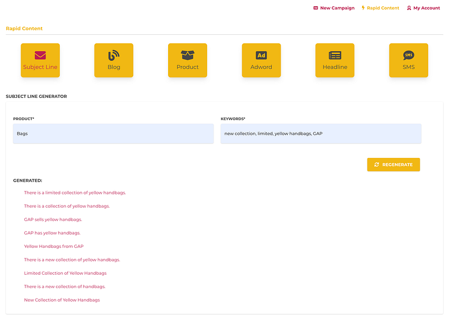The width and height of the screenshot is (453, 317).
Task: Switch to Subject Line tile label
Action: point(40,67)
